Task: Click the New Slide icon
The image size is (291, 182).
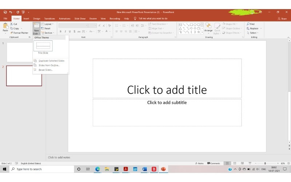Action: (x=36, y=26)
